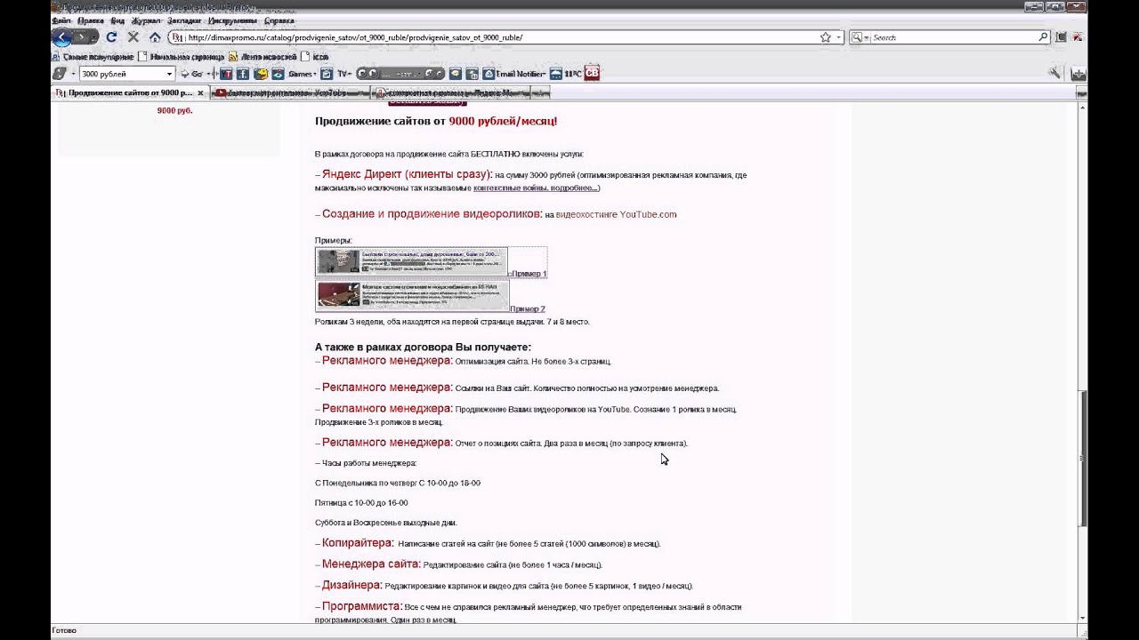Viewport: 1139px width, 640px height.
Task: Bookmark this page with the star icon
Action: click(x=826, y=37)
